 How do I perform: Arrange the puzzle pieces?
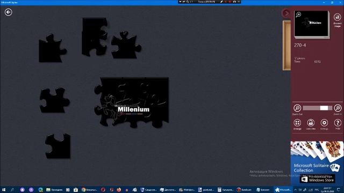point(297,123)
